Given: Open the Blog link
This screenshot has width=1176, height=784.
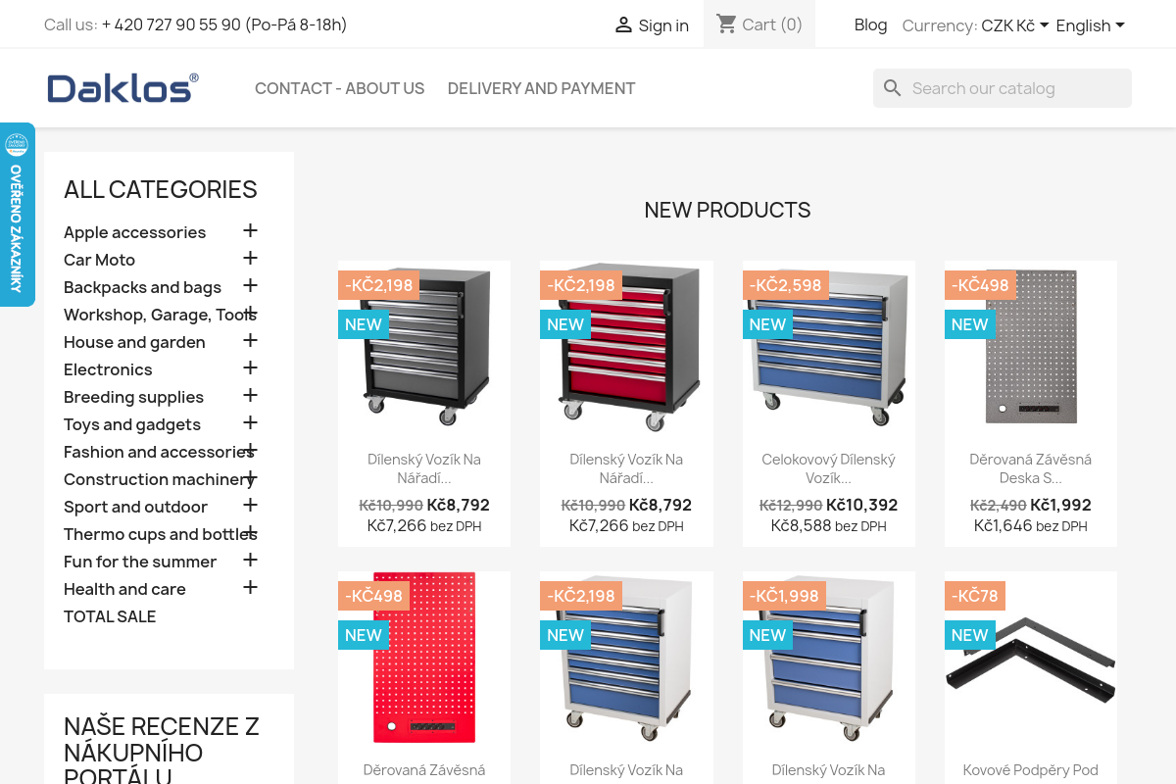Looking at the screenshot, I should click(x=870, y=24).
